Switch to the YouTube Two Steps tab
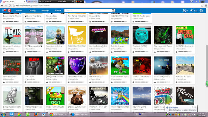This screenshot has width=208, height=117. pyautogui.click(x=32, y=2)
